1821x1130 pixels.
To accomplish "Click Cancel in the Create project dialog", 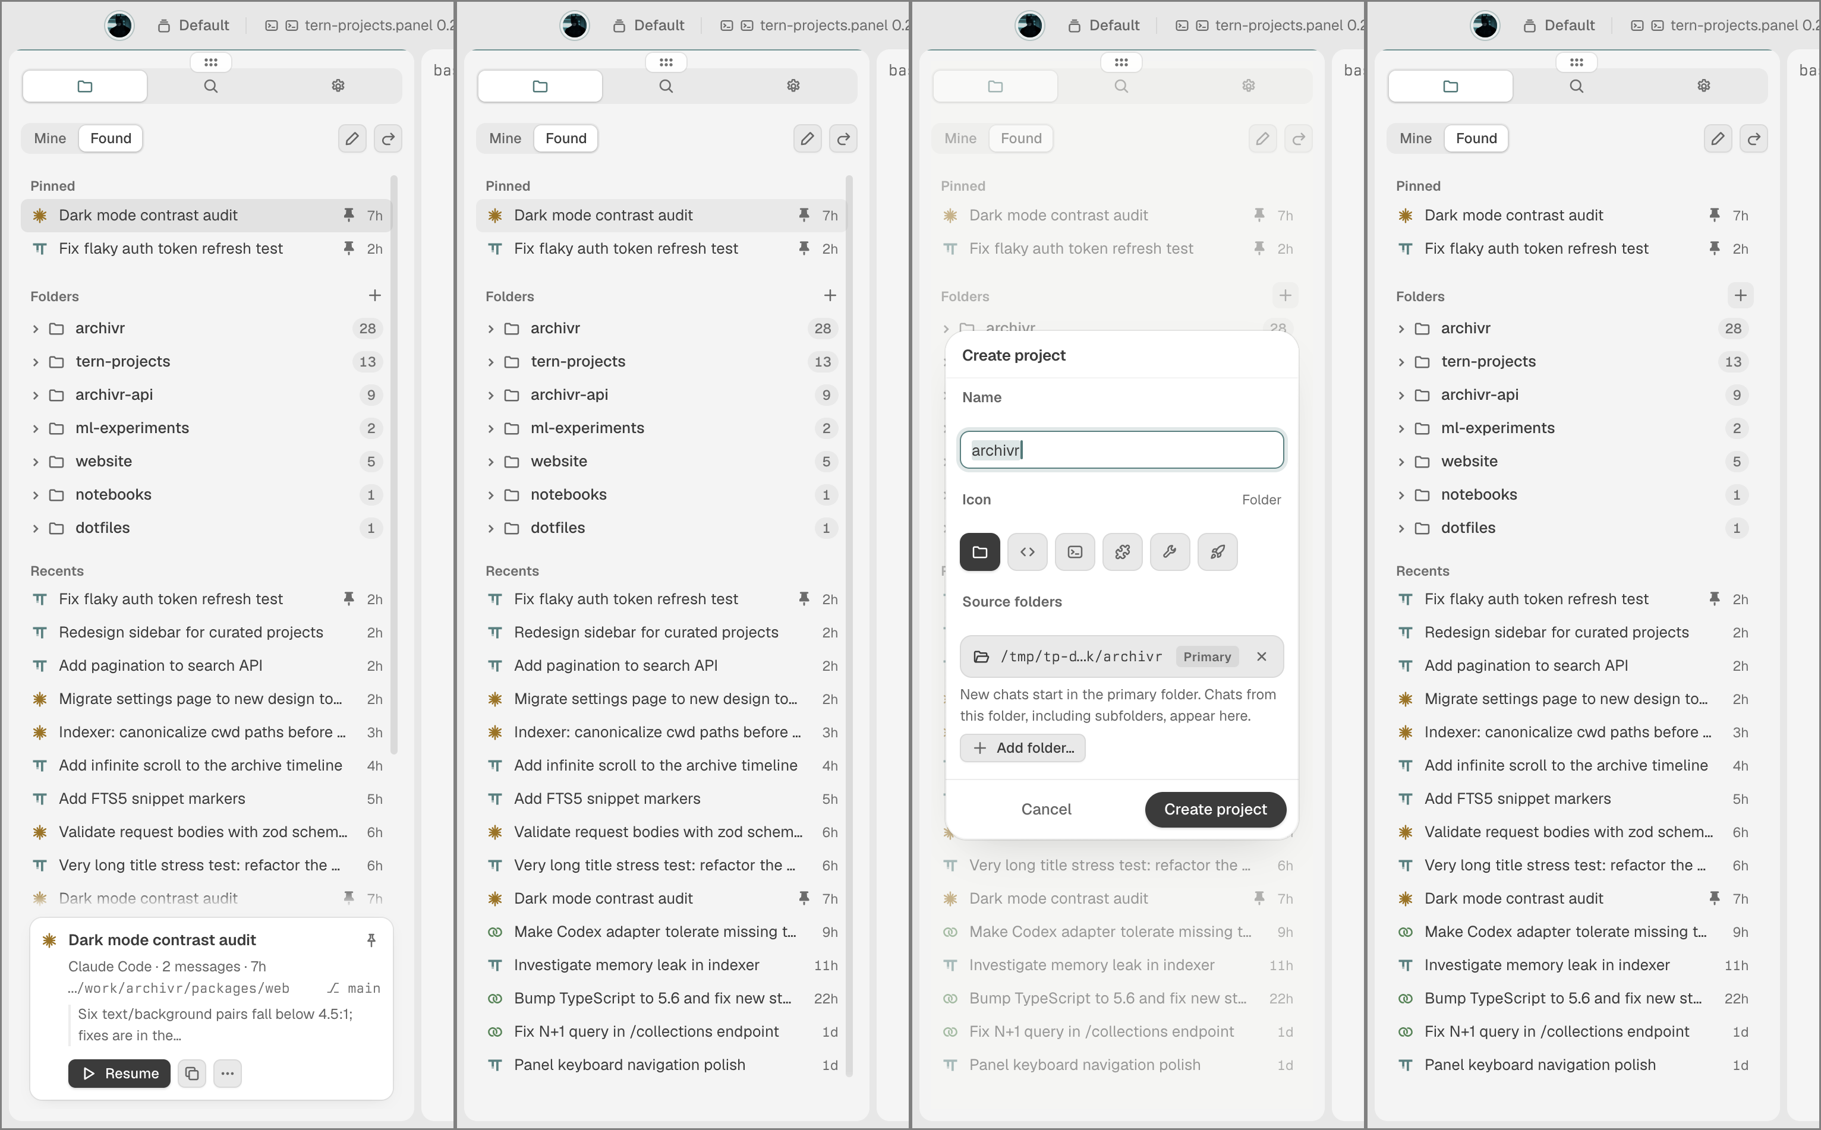I will coord(1046,809).
